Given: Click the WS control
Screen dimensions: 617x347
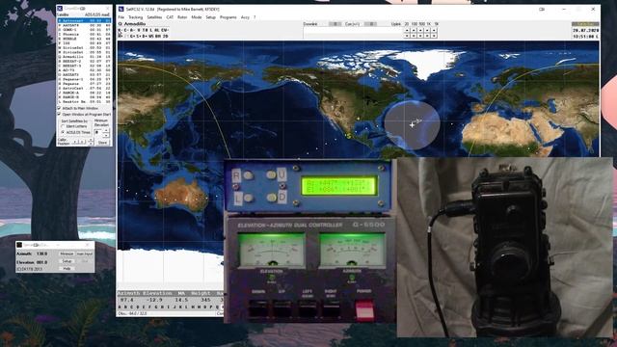Looking at the screenshot, I should coord(151,36).
